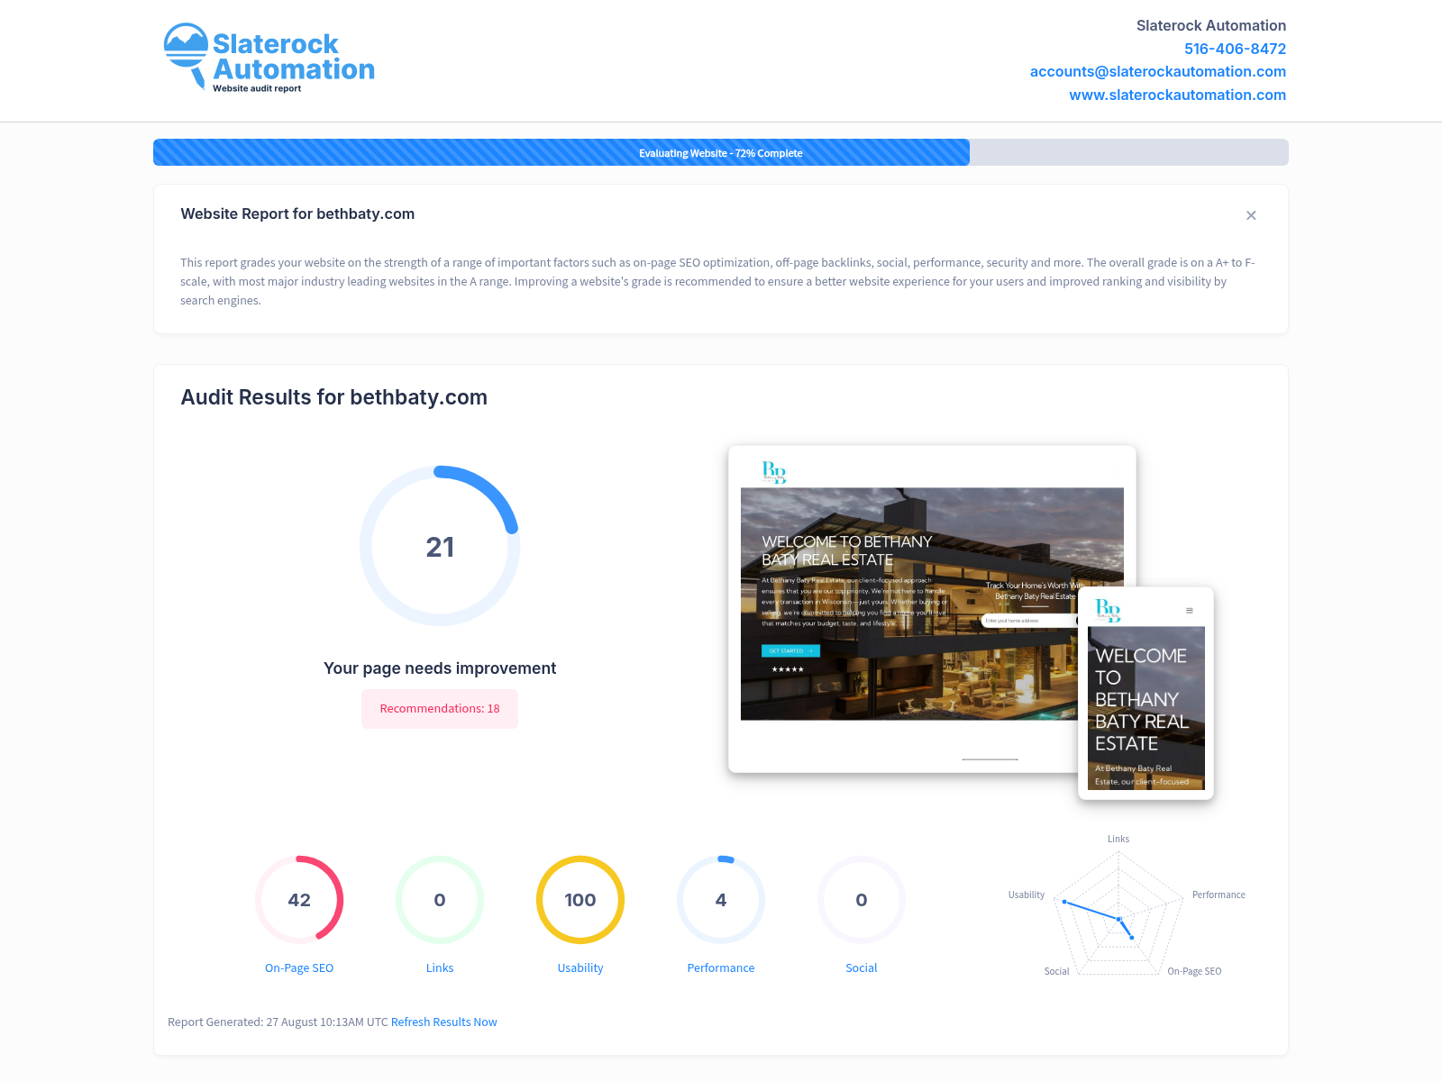The height and width of the screenshot is (1081, 1442).
Task: Open the desktop site preview screenshot
Action: pos(901,604)
